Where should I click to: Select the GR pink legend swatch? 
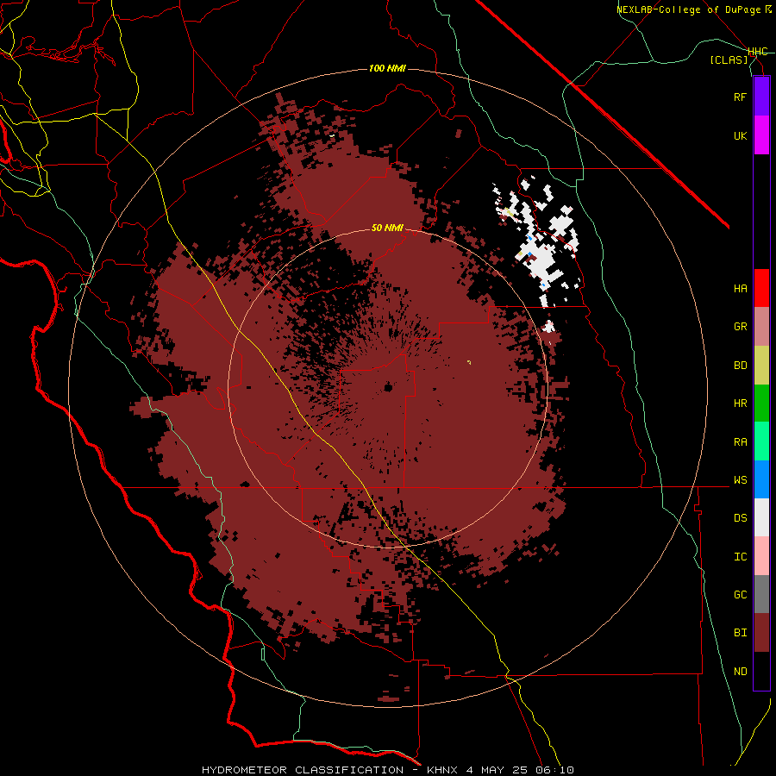[761, 327]
